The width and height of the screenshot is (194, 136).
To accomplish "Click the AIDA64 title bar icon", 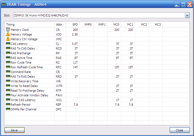I will 4,4.
